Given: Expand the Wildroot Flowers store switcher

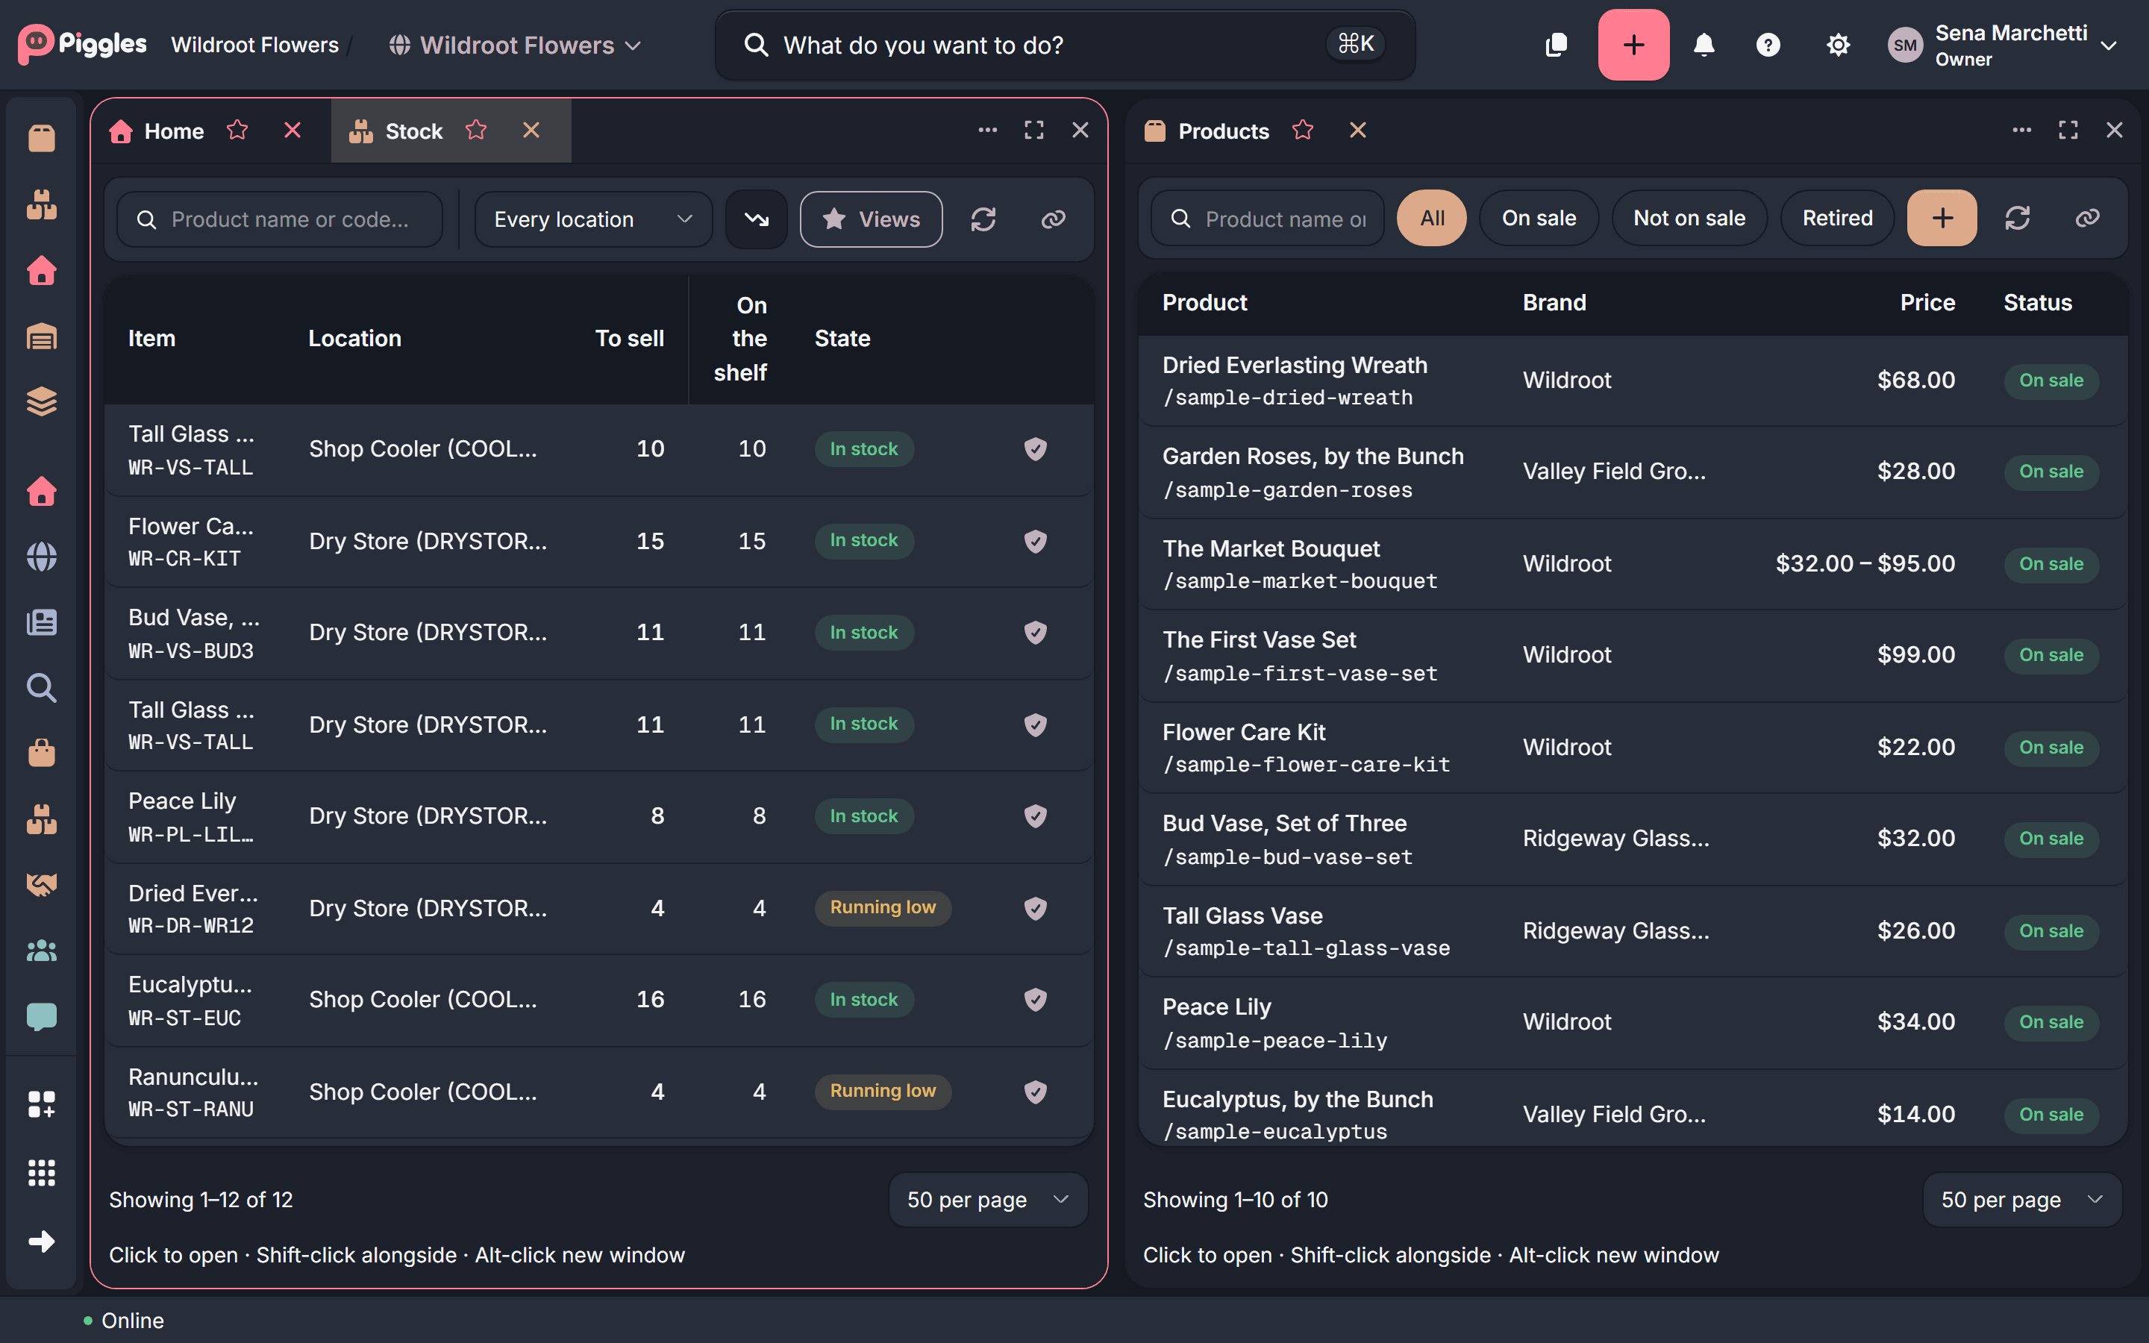Looking at the screenshot, I should (515, 46).
